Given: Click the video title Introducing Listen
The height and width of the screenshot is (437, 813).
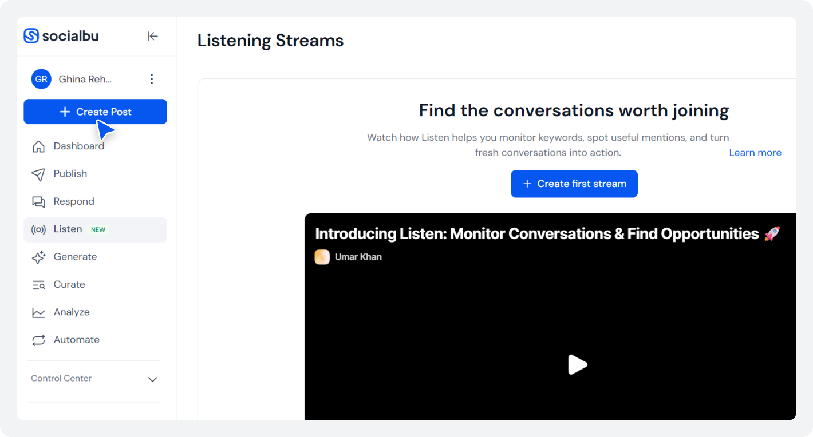Looking at the screenshot, I should 547,233.
